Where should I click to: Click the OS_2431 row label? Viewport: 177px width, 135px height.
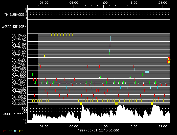click(x=19, y=85)
